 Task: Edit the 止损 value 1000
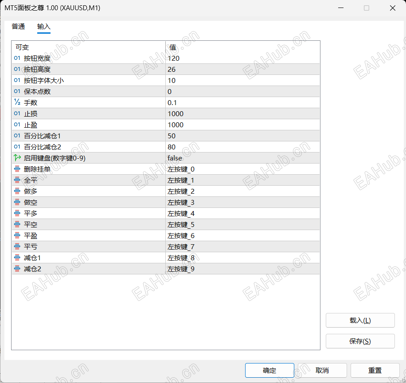click(x=242, y=113)
